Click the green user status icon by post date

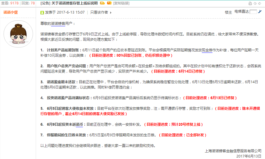[x=42, y=12]
